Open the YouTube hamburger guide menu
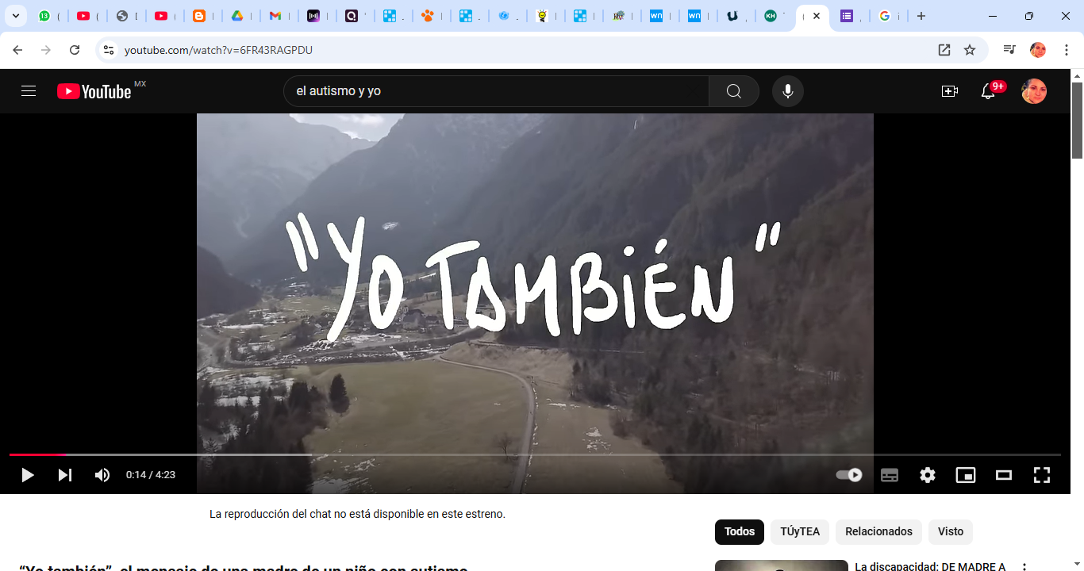The image size is (1084, 571). pos(29,91)
